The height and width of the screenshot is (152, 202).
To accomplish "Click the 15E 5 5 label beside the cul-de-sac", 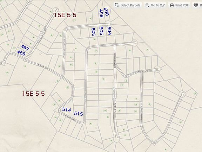I will point(65,15).
